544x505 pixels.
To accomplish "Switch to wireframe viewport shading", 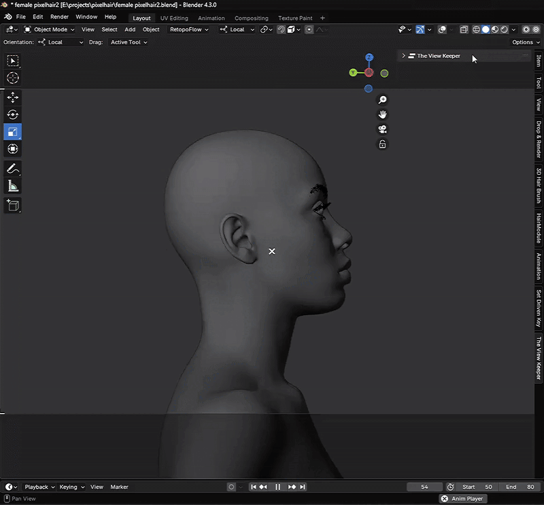I will coord(477,29).
